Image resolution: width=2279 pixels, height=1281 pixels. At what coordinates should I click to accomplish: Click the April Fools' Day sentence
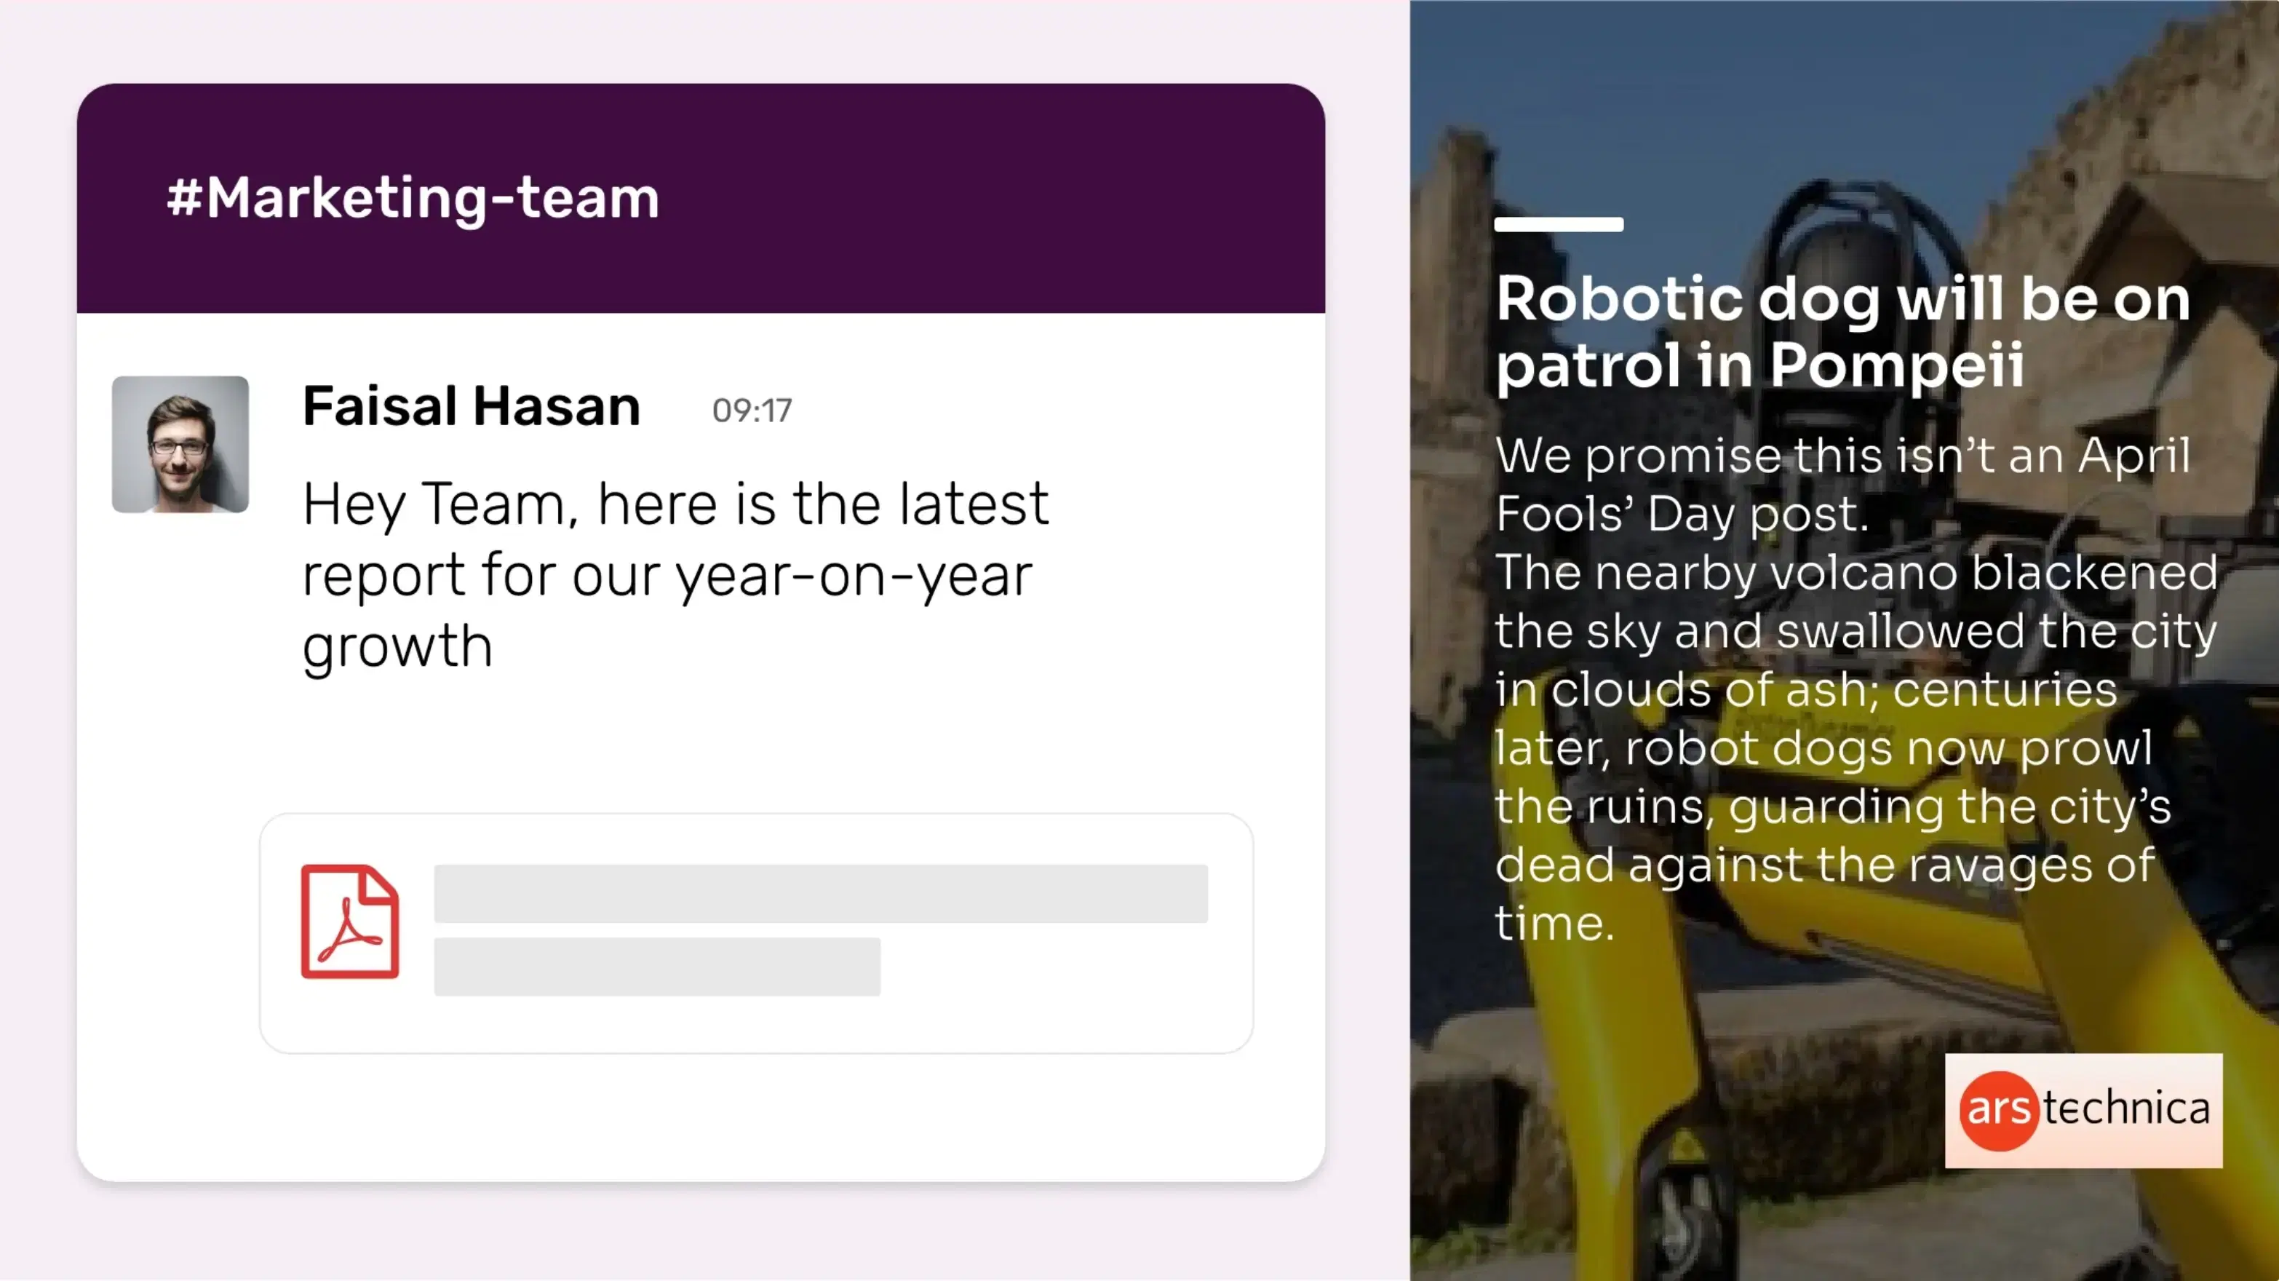coord(1843,484)
